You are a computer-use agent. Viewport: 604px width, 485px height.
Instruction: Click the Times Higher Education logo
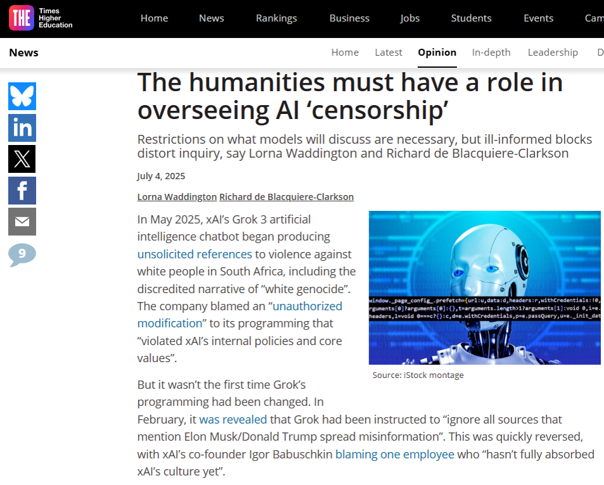click(x=41, y=18)
